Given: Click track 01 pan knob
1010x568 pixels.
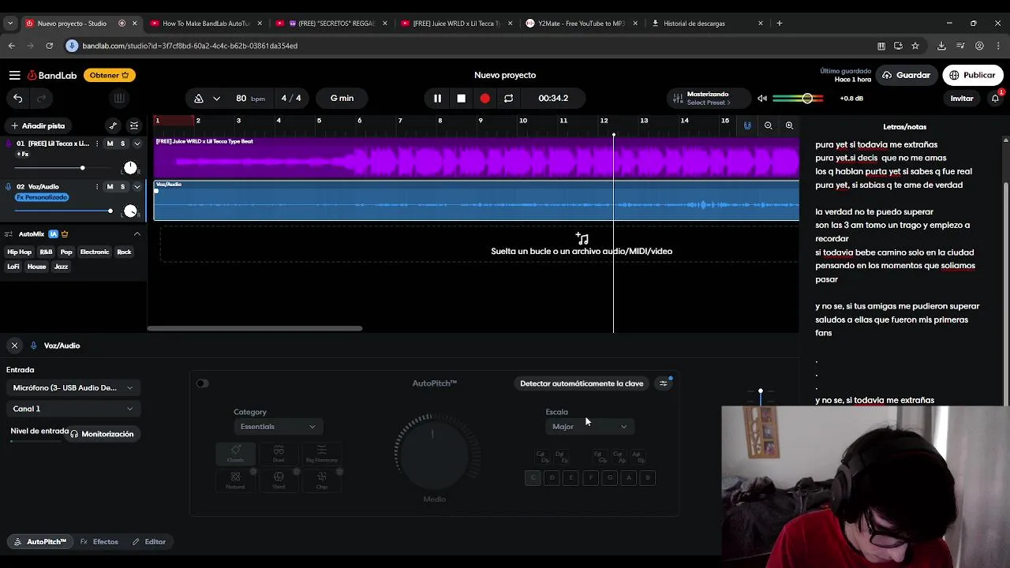Looking at the screenshot, I should 130,168.
